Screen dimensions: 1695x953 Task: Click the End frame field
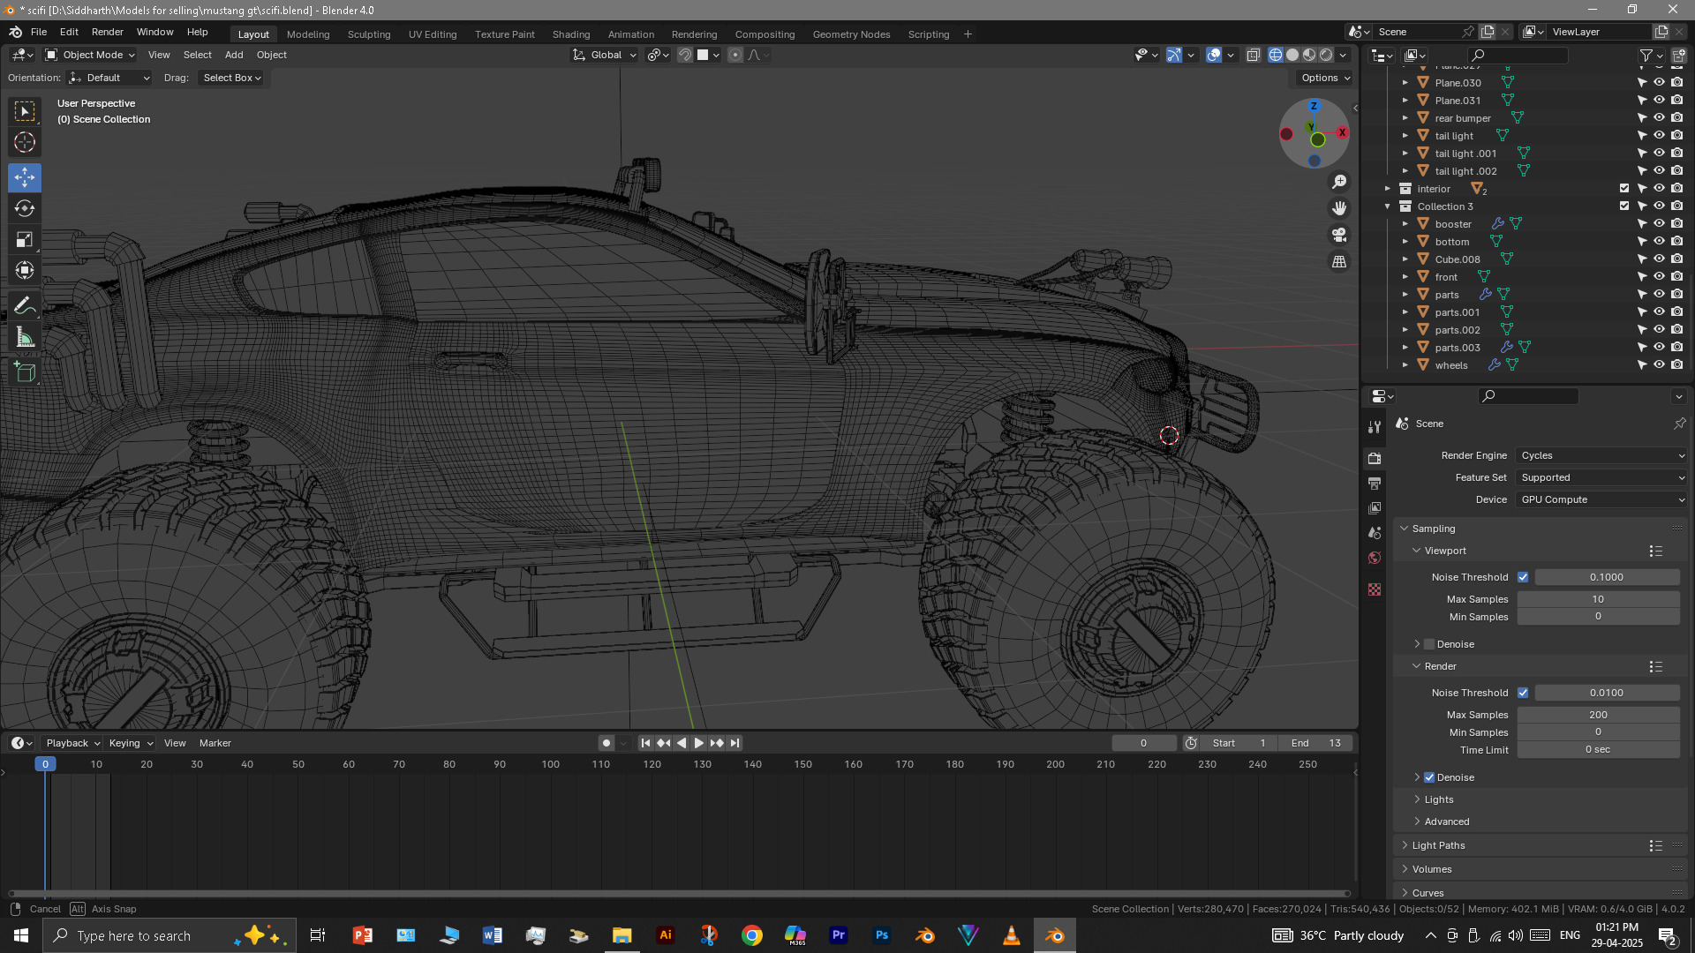pos(1315,743)
